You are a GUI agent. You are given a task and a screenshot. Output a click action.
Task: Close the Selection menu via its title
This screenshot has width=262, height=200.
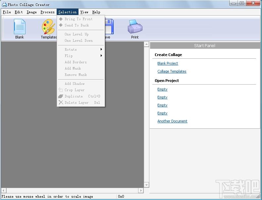tap(68, 12)
